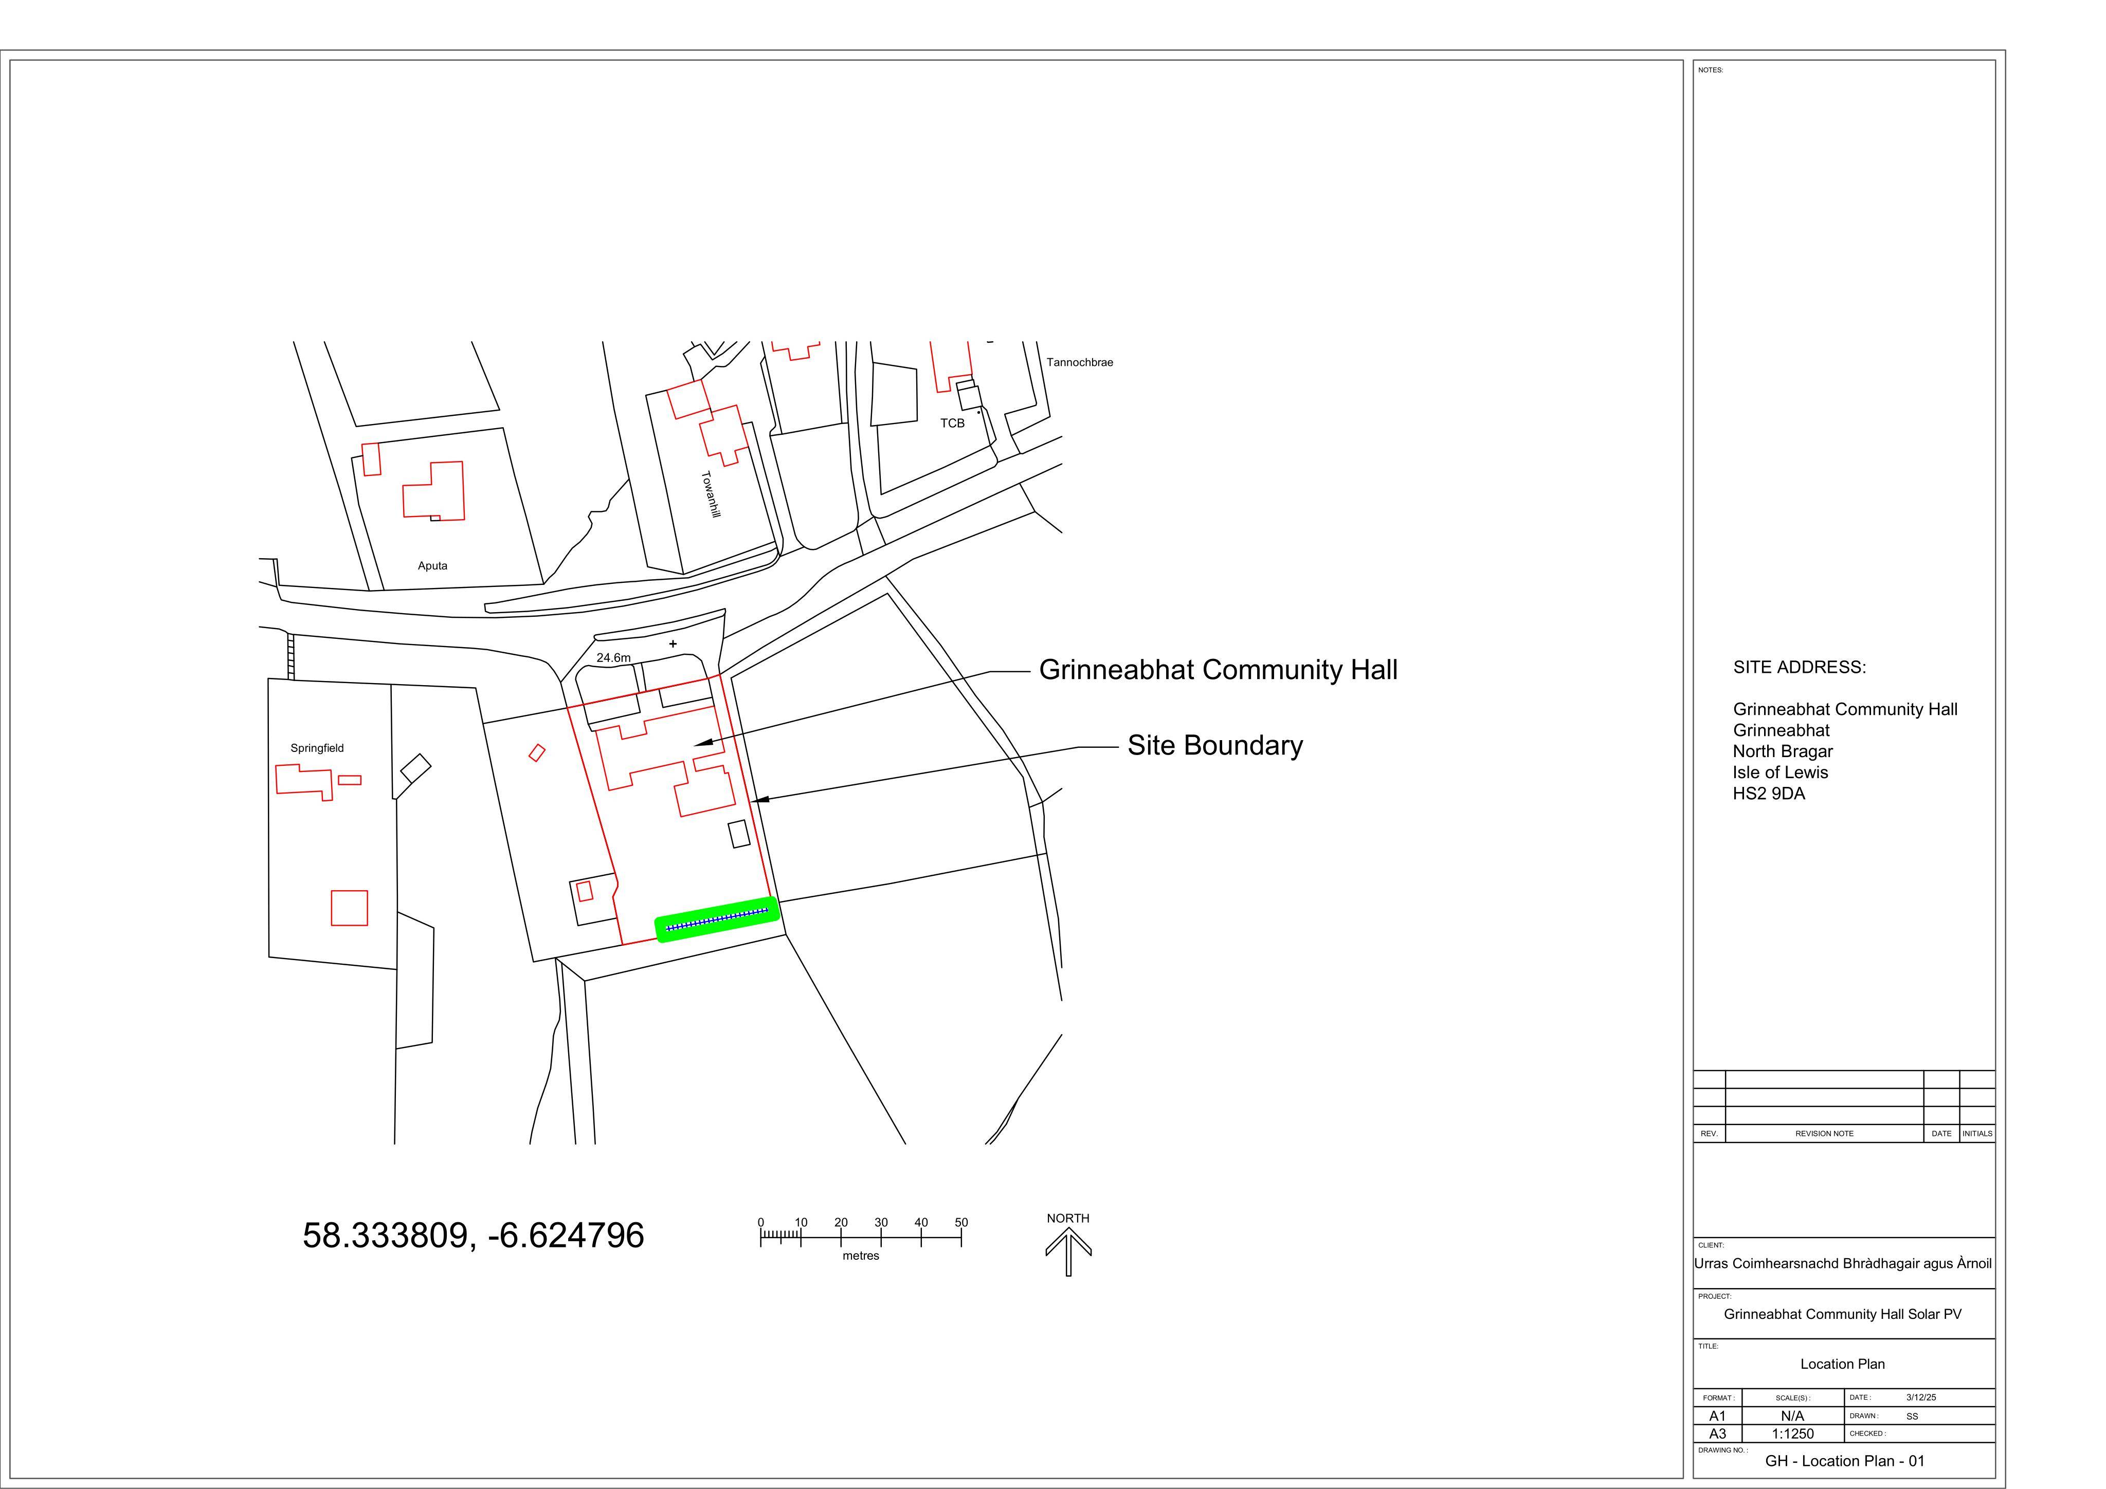The image size is (2106, 1489).
Task: Click the '24.6m' spot height label
Action: coord(613,658)
